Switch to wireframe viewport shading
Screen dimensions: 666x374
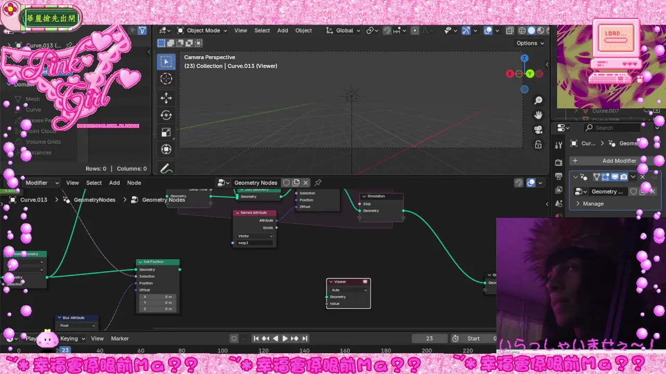(x=522, y=31)
